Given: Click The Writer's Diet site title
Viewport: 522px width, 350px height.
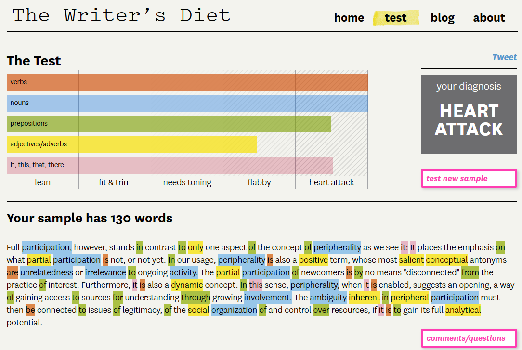Looking at the screenshot, I should (121, 15).
